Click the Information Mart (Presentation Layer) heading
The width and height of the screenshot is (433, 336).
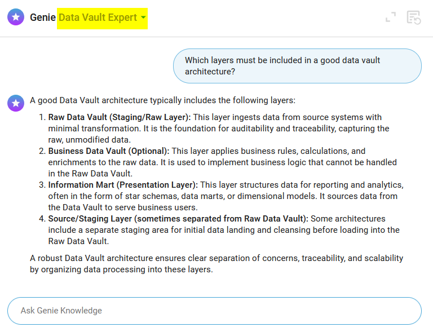[123, 185]
